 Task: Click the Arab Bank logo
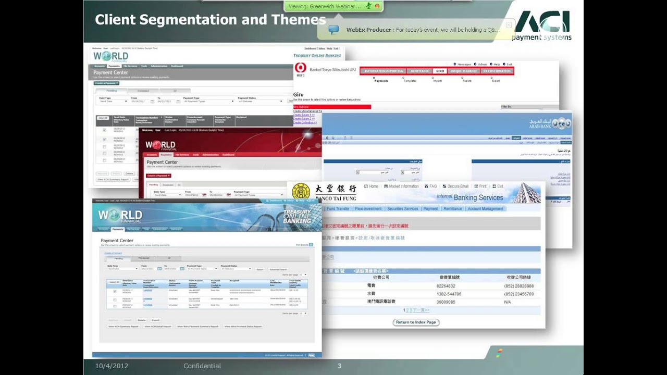tap(550, 123)
